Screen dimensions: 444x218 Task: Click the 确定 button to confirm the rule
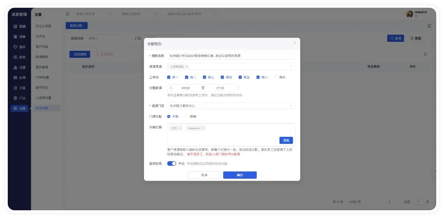click(x=240, y=175)
